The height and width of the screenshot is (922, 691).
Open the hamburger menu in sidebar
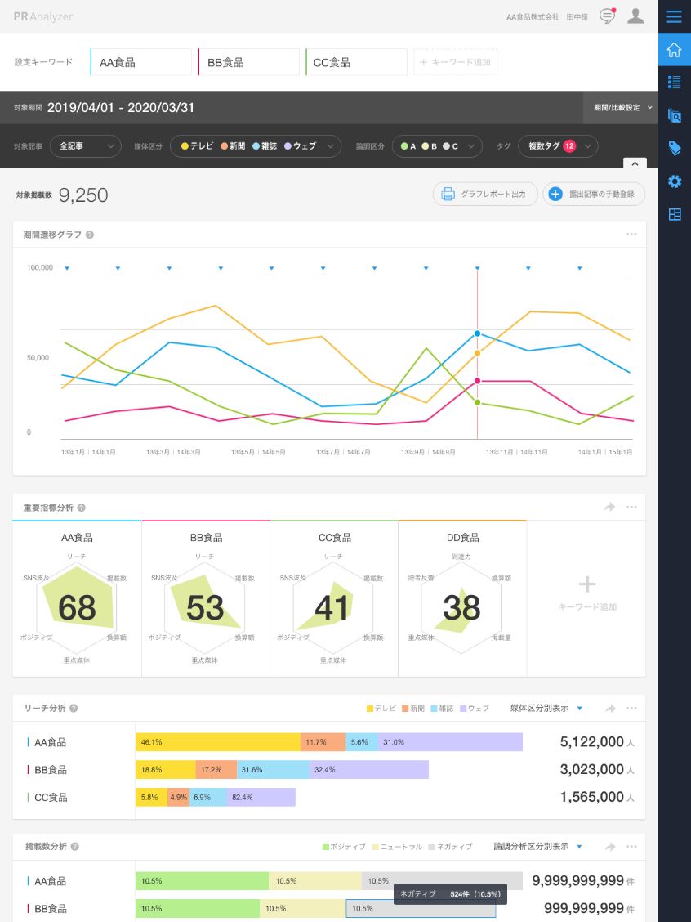click(674, 16)
